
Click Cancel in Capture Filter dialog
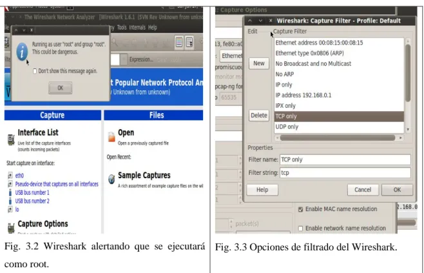(363, 190)
